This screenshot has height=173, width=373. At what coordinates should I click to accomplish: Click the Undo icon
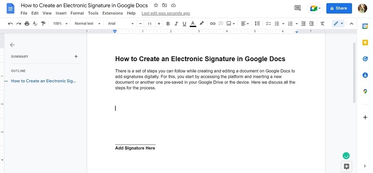pyautogui.click(x=10, y=24)
